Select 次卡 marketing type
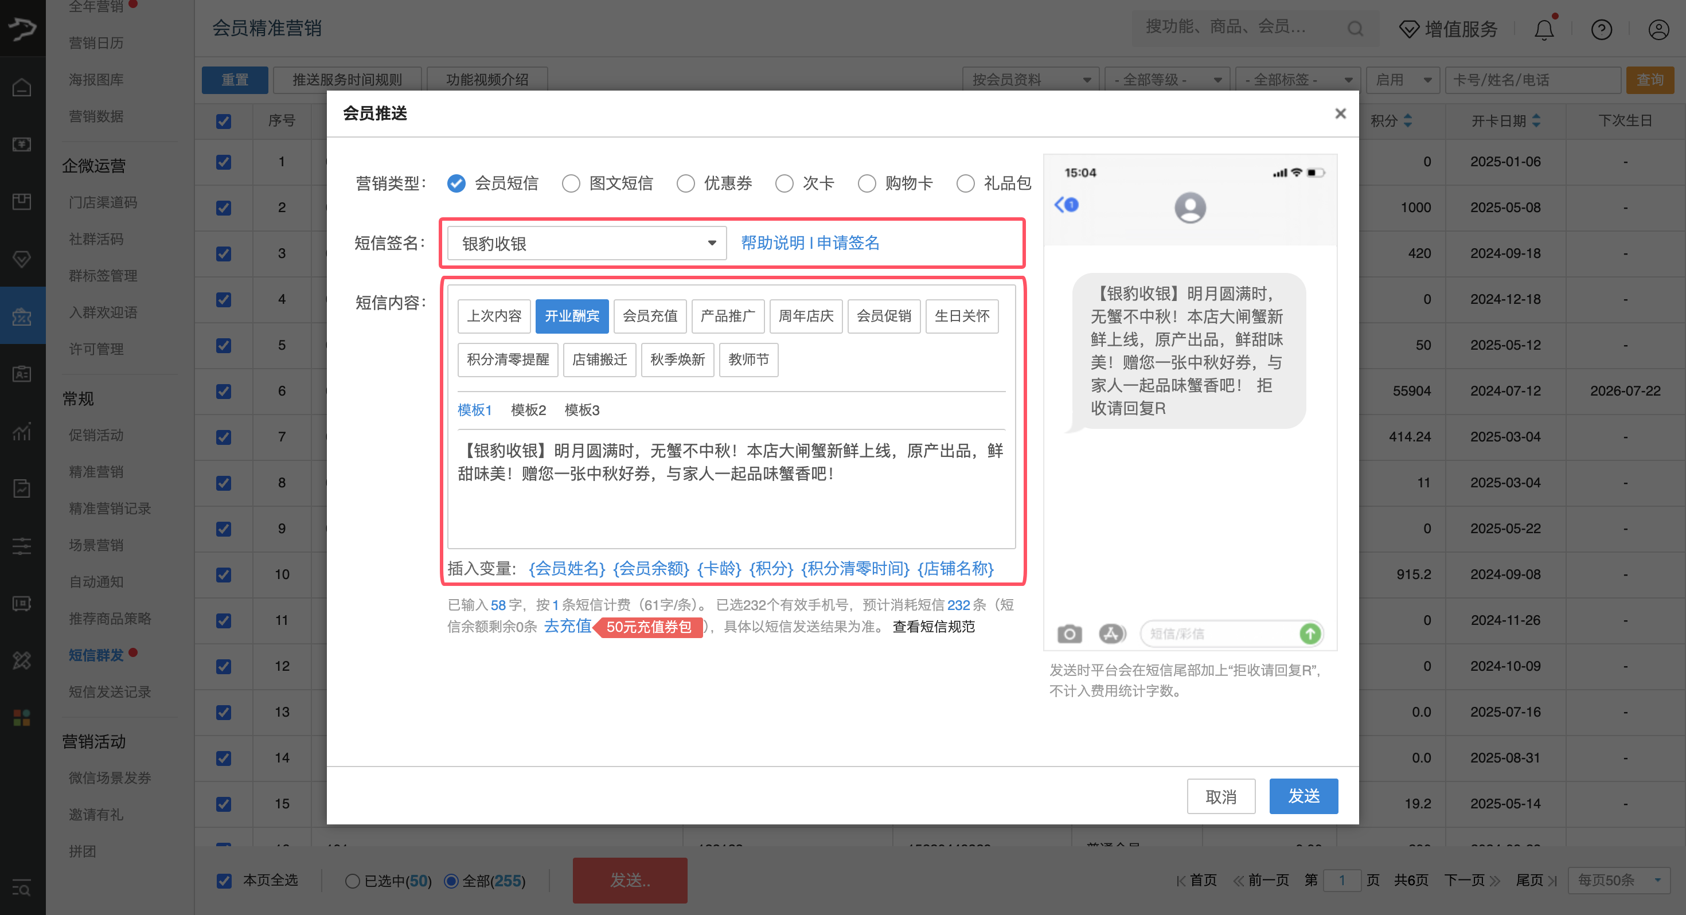1686x915 pixels. pos(785,183)
